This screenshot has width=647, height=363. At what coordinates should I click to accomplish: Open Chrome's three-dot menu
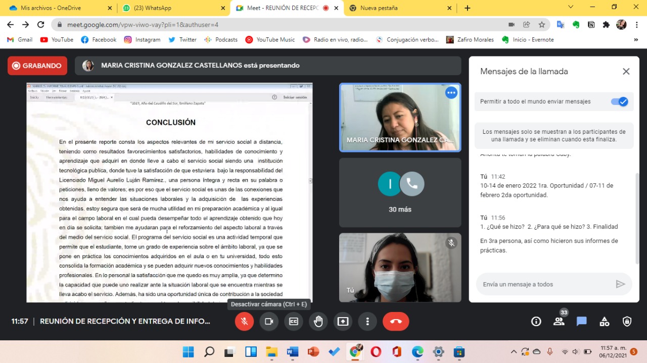point(636,24)
